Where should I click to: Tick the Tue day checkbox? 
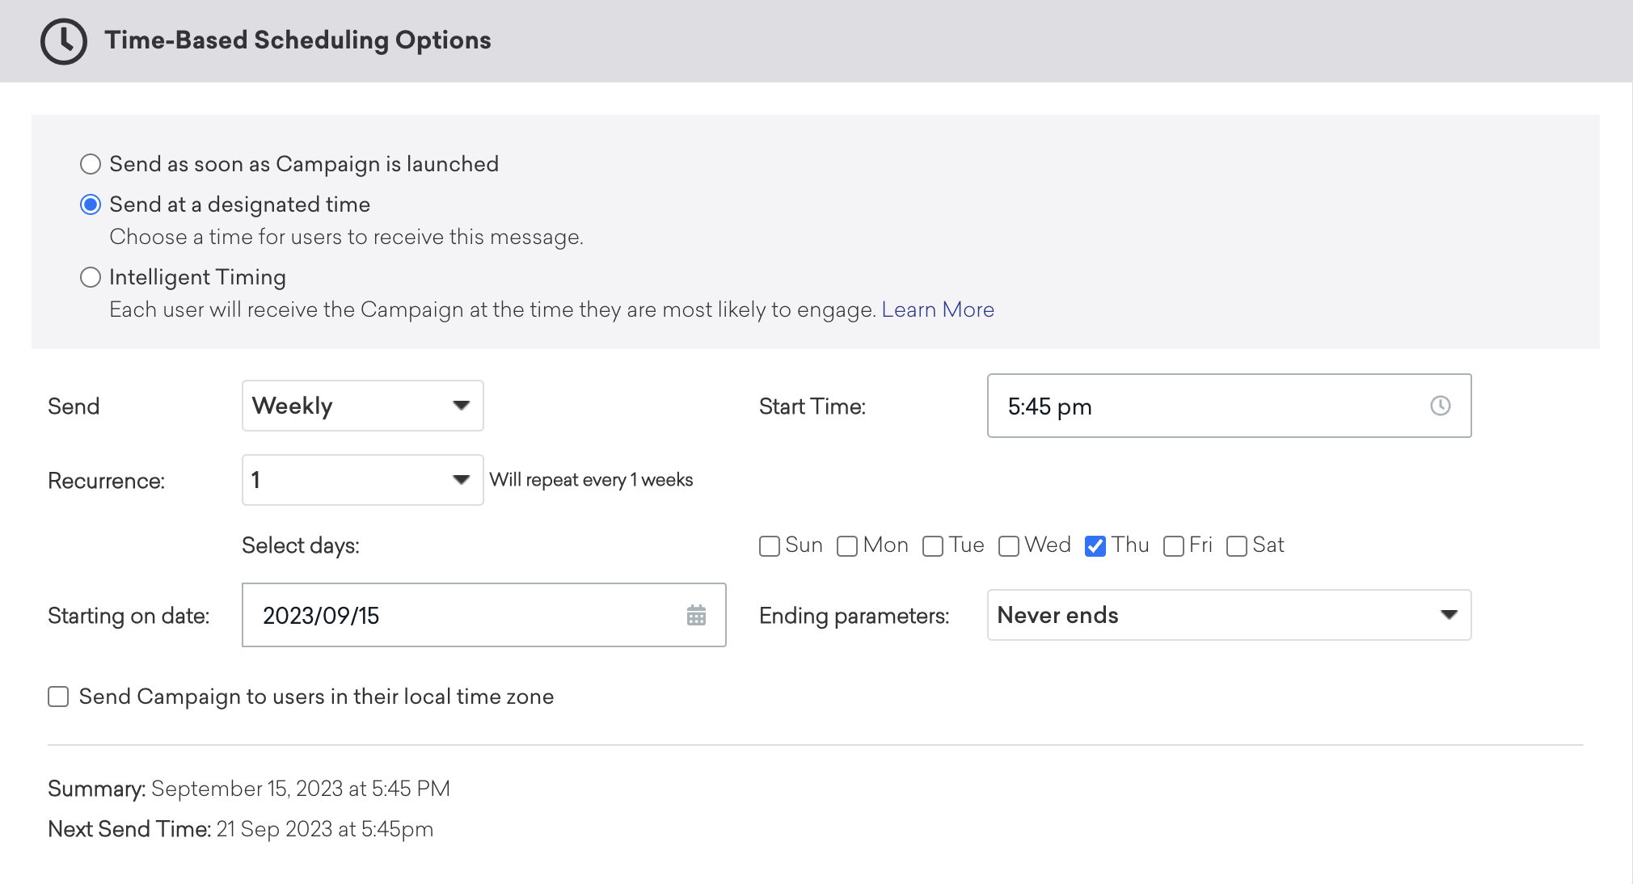point(933,546)
